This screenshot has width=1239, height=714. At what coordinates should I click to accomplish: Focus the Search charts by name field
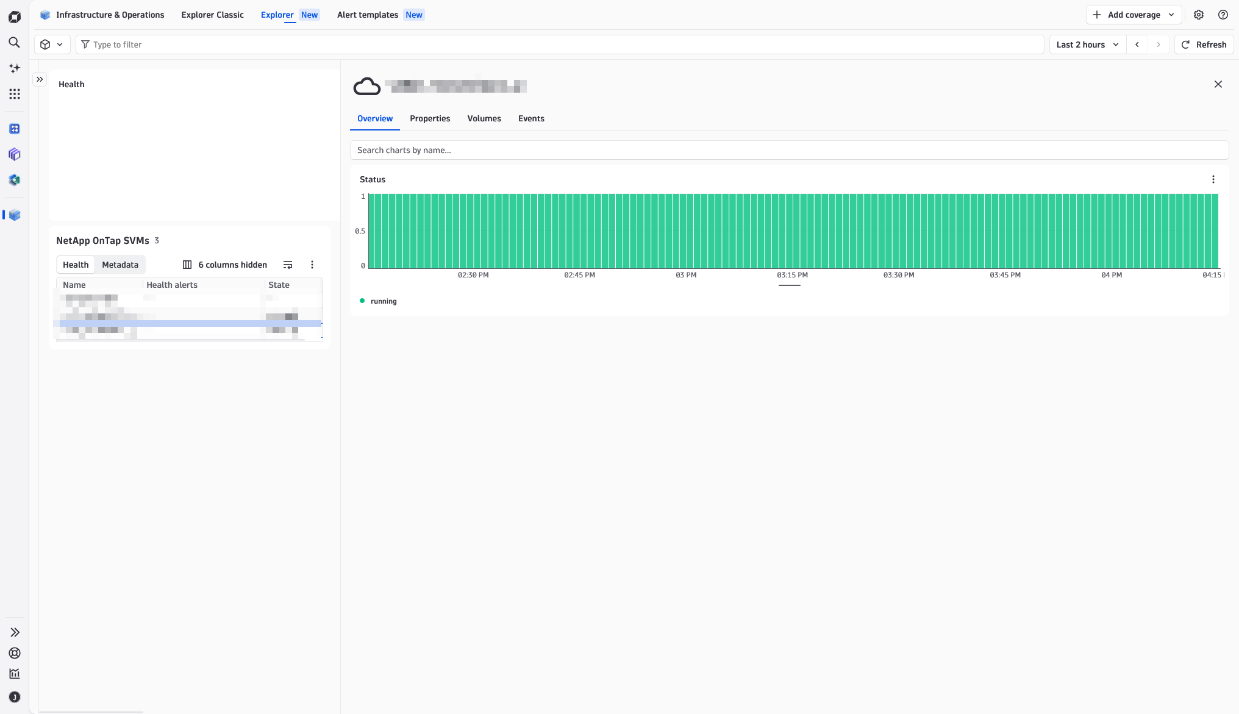pyautogui.click(x=789, y=150)
